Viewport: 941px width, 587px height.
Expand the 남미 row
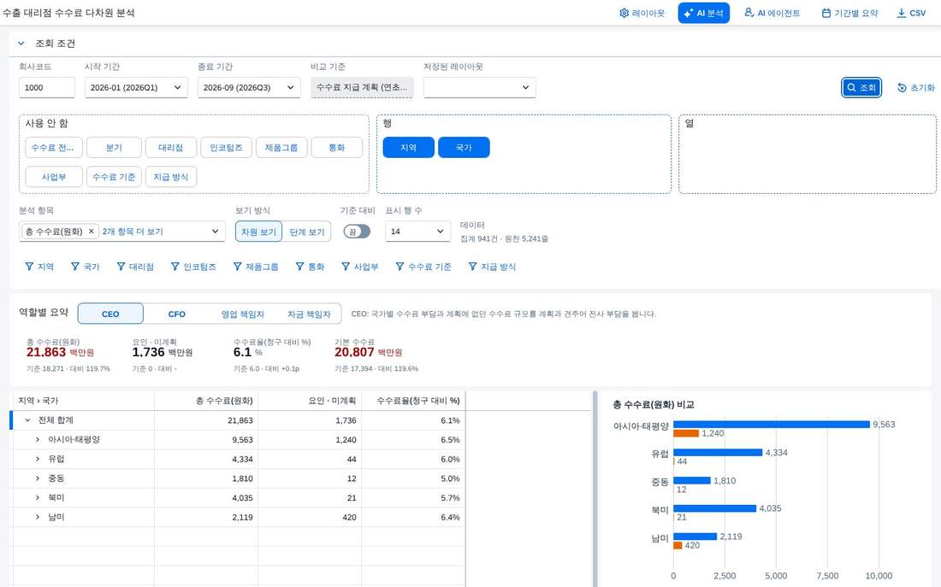point(37,517)
